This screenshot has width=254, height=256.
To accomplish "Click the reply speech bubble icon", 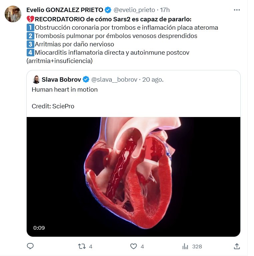I will (30, 246).
